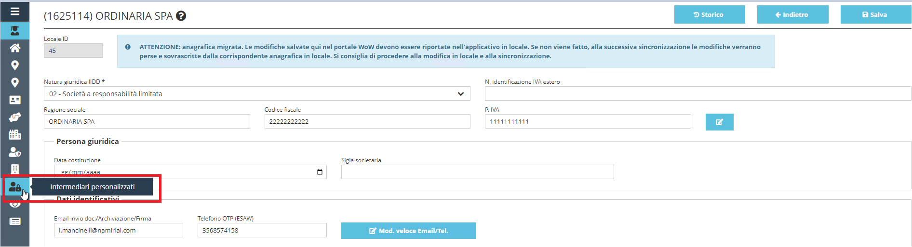Open the Data costituzione calendar picker

320,172
